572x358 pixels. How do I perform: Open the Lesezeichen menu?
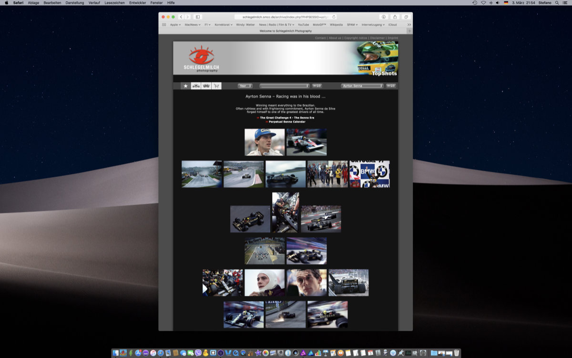[114, 3]
